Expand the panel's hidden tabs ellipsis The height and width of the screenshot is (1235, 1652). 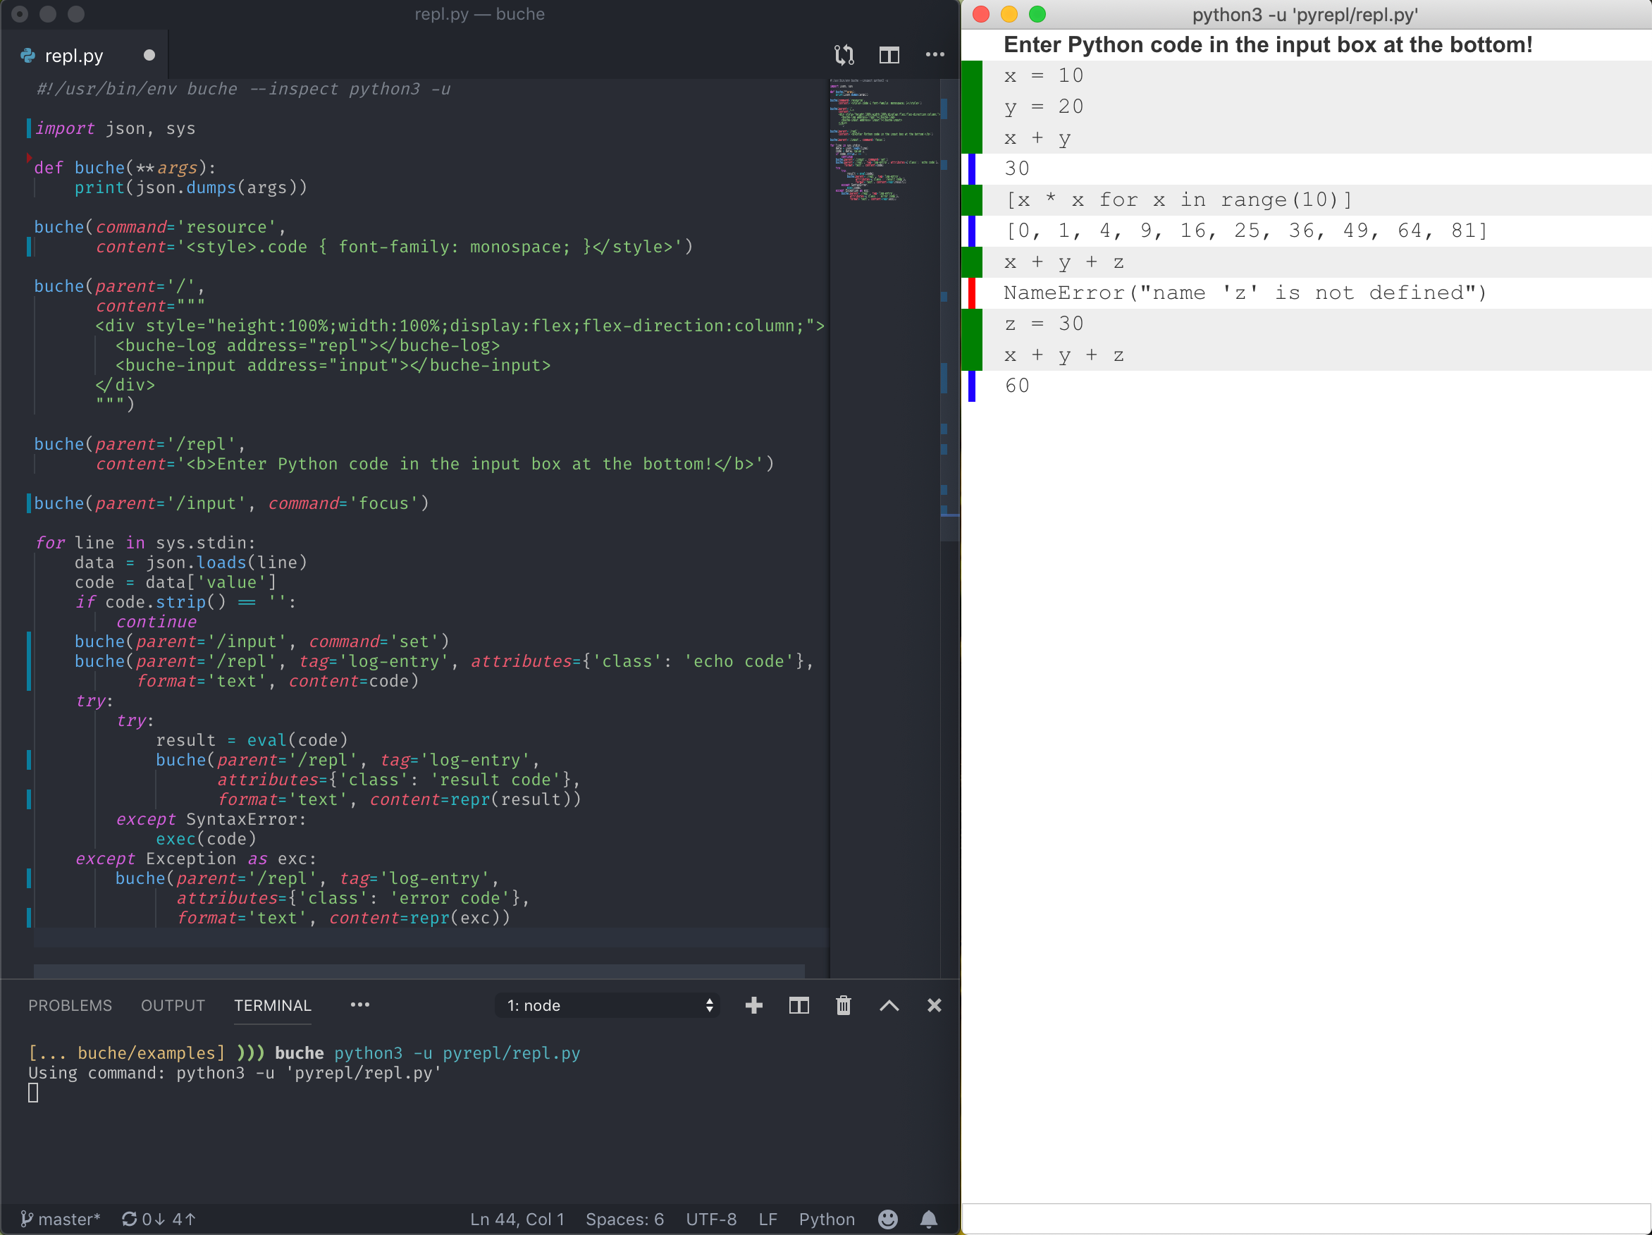pyautogui.click(x=360, y=1005)
